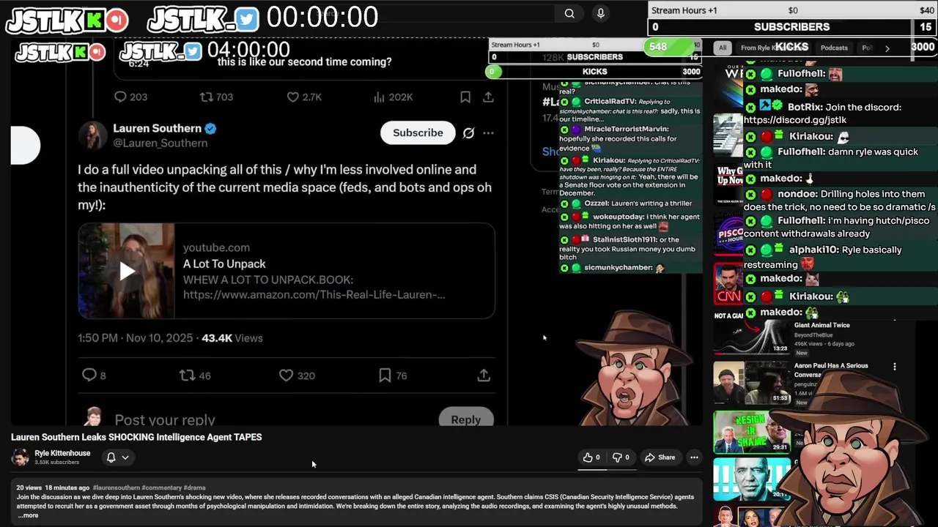Open the three-dot more menu on Lauren's tweet
The width and height of the screenshot is (938, 527).
pos(488,132)
